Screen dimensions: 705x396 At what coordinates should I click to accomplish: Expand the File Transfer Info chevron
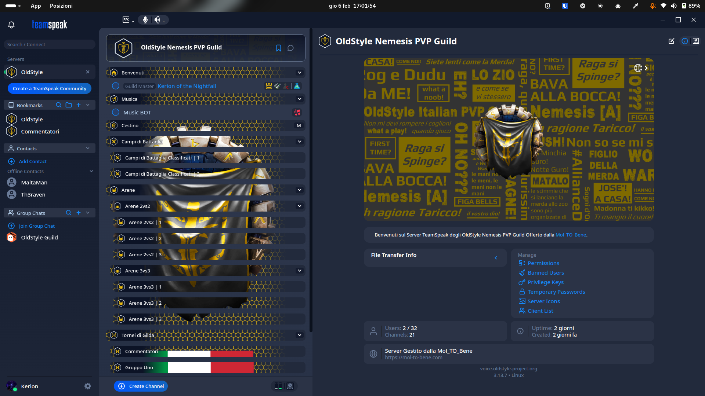[496, 258]
